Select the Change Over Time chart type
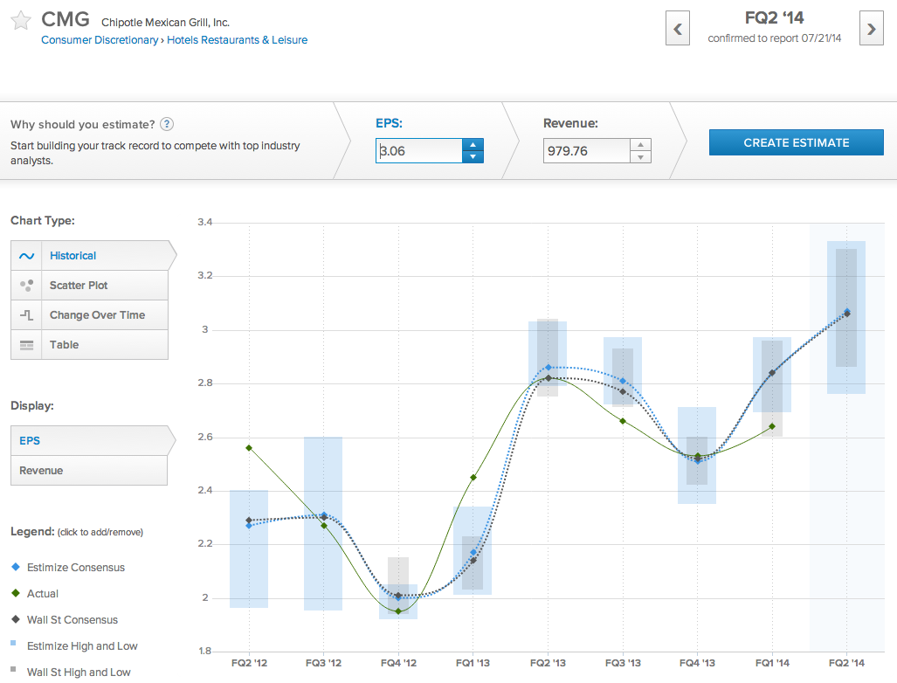The image size is (897, 683). click(89, 315)
